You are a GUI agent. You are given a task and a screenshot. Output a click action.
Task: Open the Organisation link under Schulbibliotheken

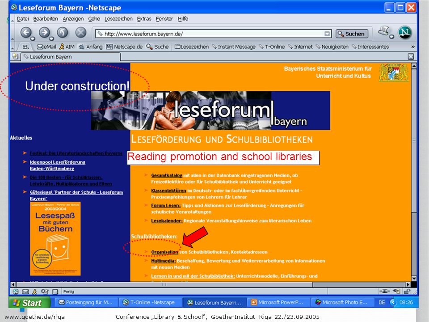(x=165, y=252)
